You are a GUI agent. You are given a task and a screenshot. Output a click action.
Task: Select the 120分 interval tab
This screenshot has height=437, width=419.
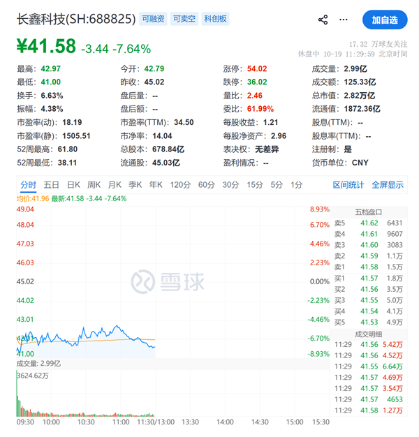coord(180,185)
